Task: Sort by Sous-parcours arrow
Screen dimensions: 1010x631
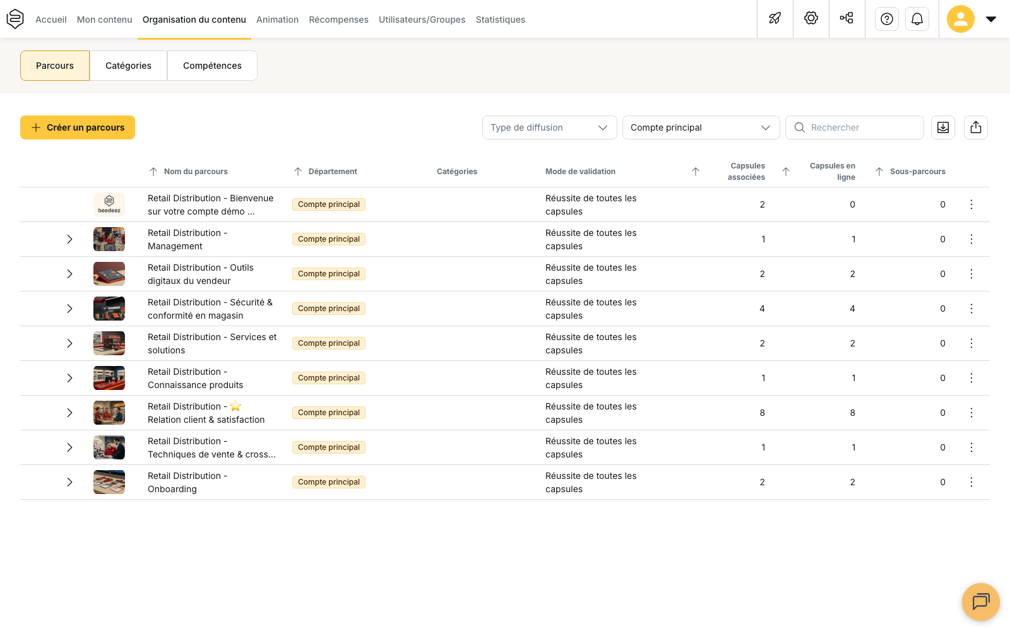Action: 879,172
